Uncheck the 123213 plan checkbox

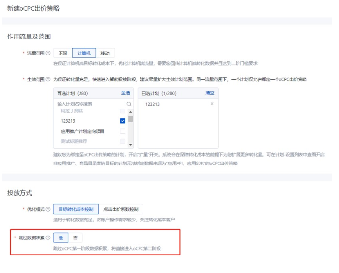[122, 121]
